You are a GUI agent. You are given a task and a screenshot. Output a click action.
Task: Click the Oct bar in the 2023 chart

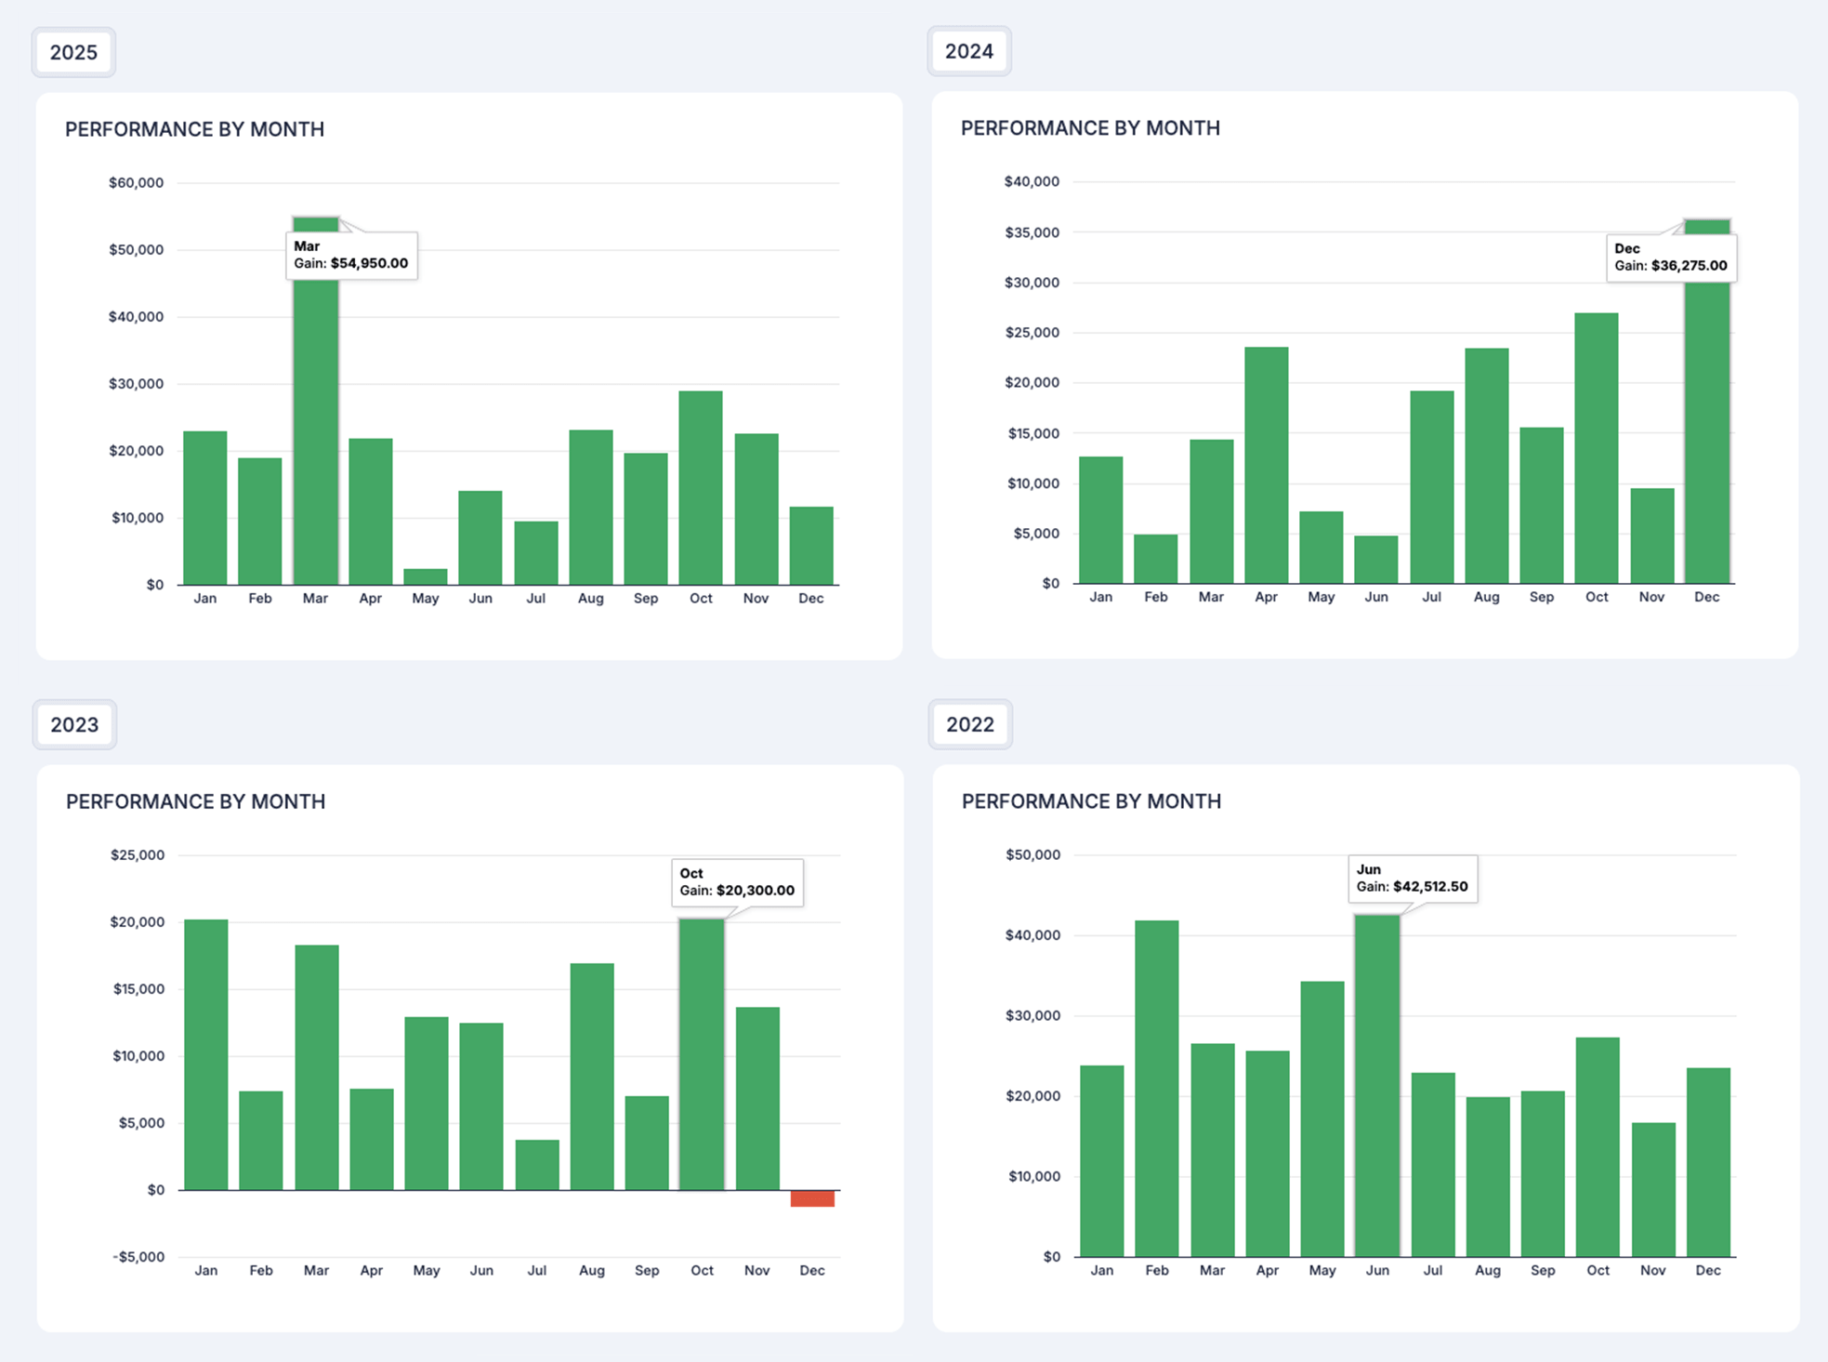pos(702,1055)
